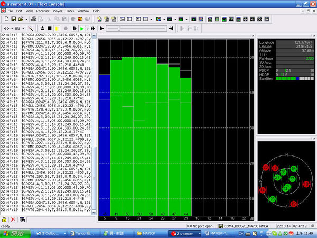Expand the connection port dropdown arrow

pos(12,29)
